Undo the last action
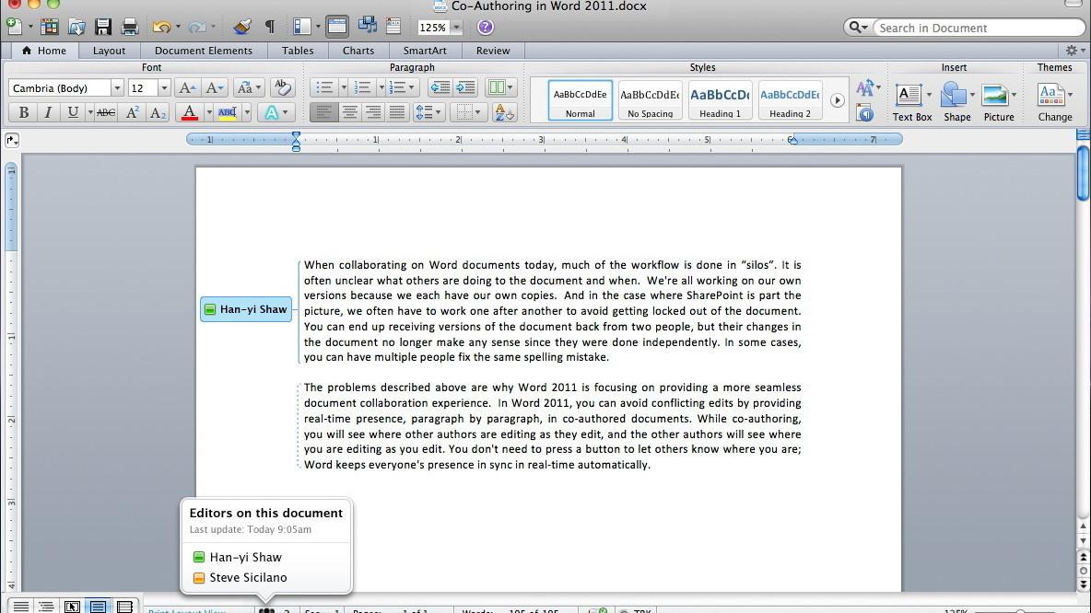Image resolution: width=1091 pixels, height=613 pixels. point(161,27)
